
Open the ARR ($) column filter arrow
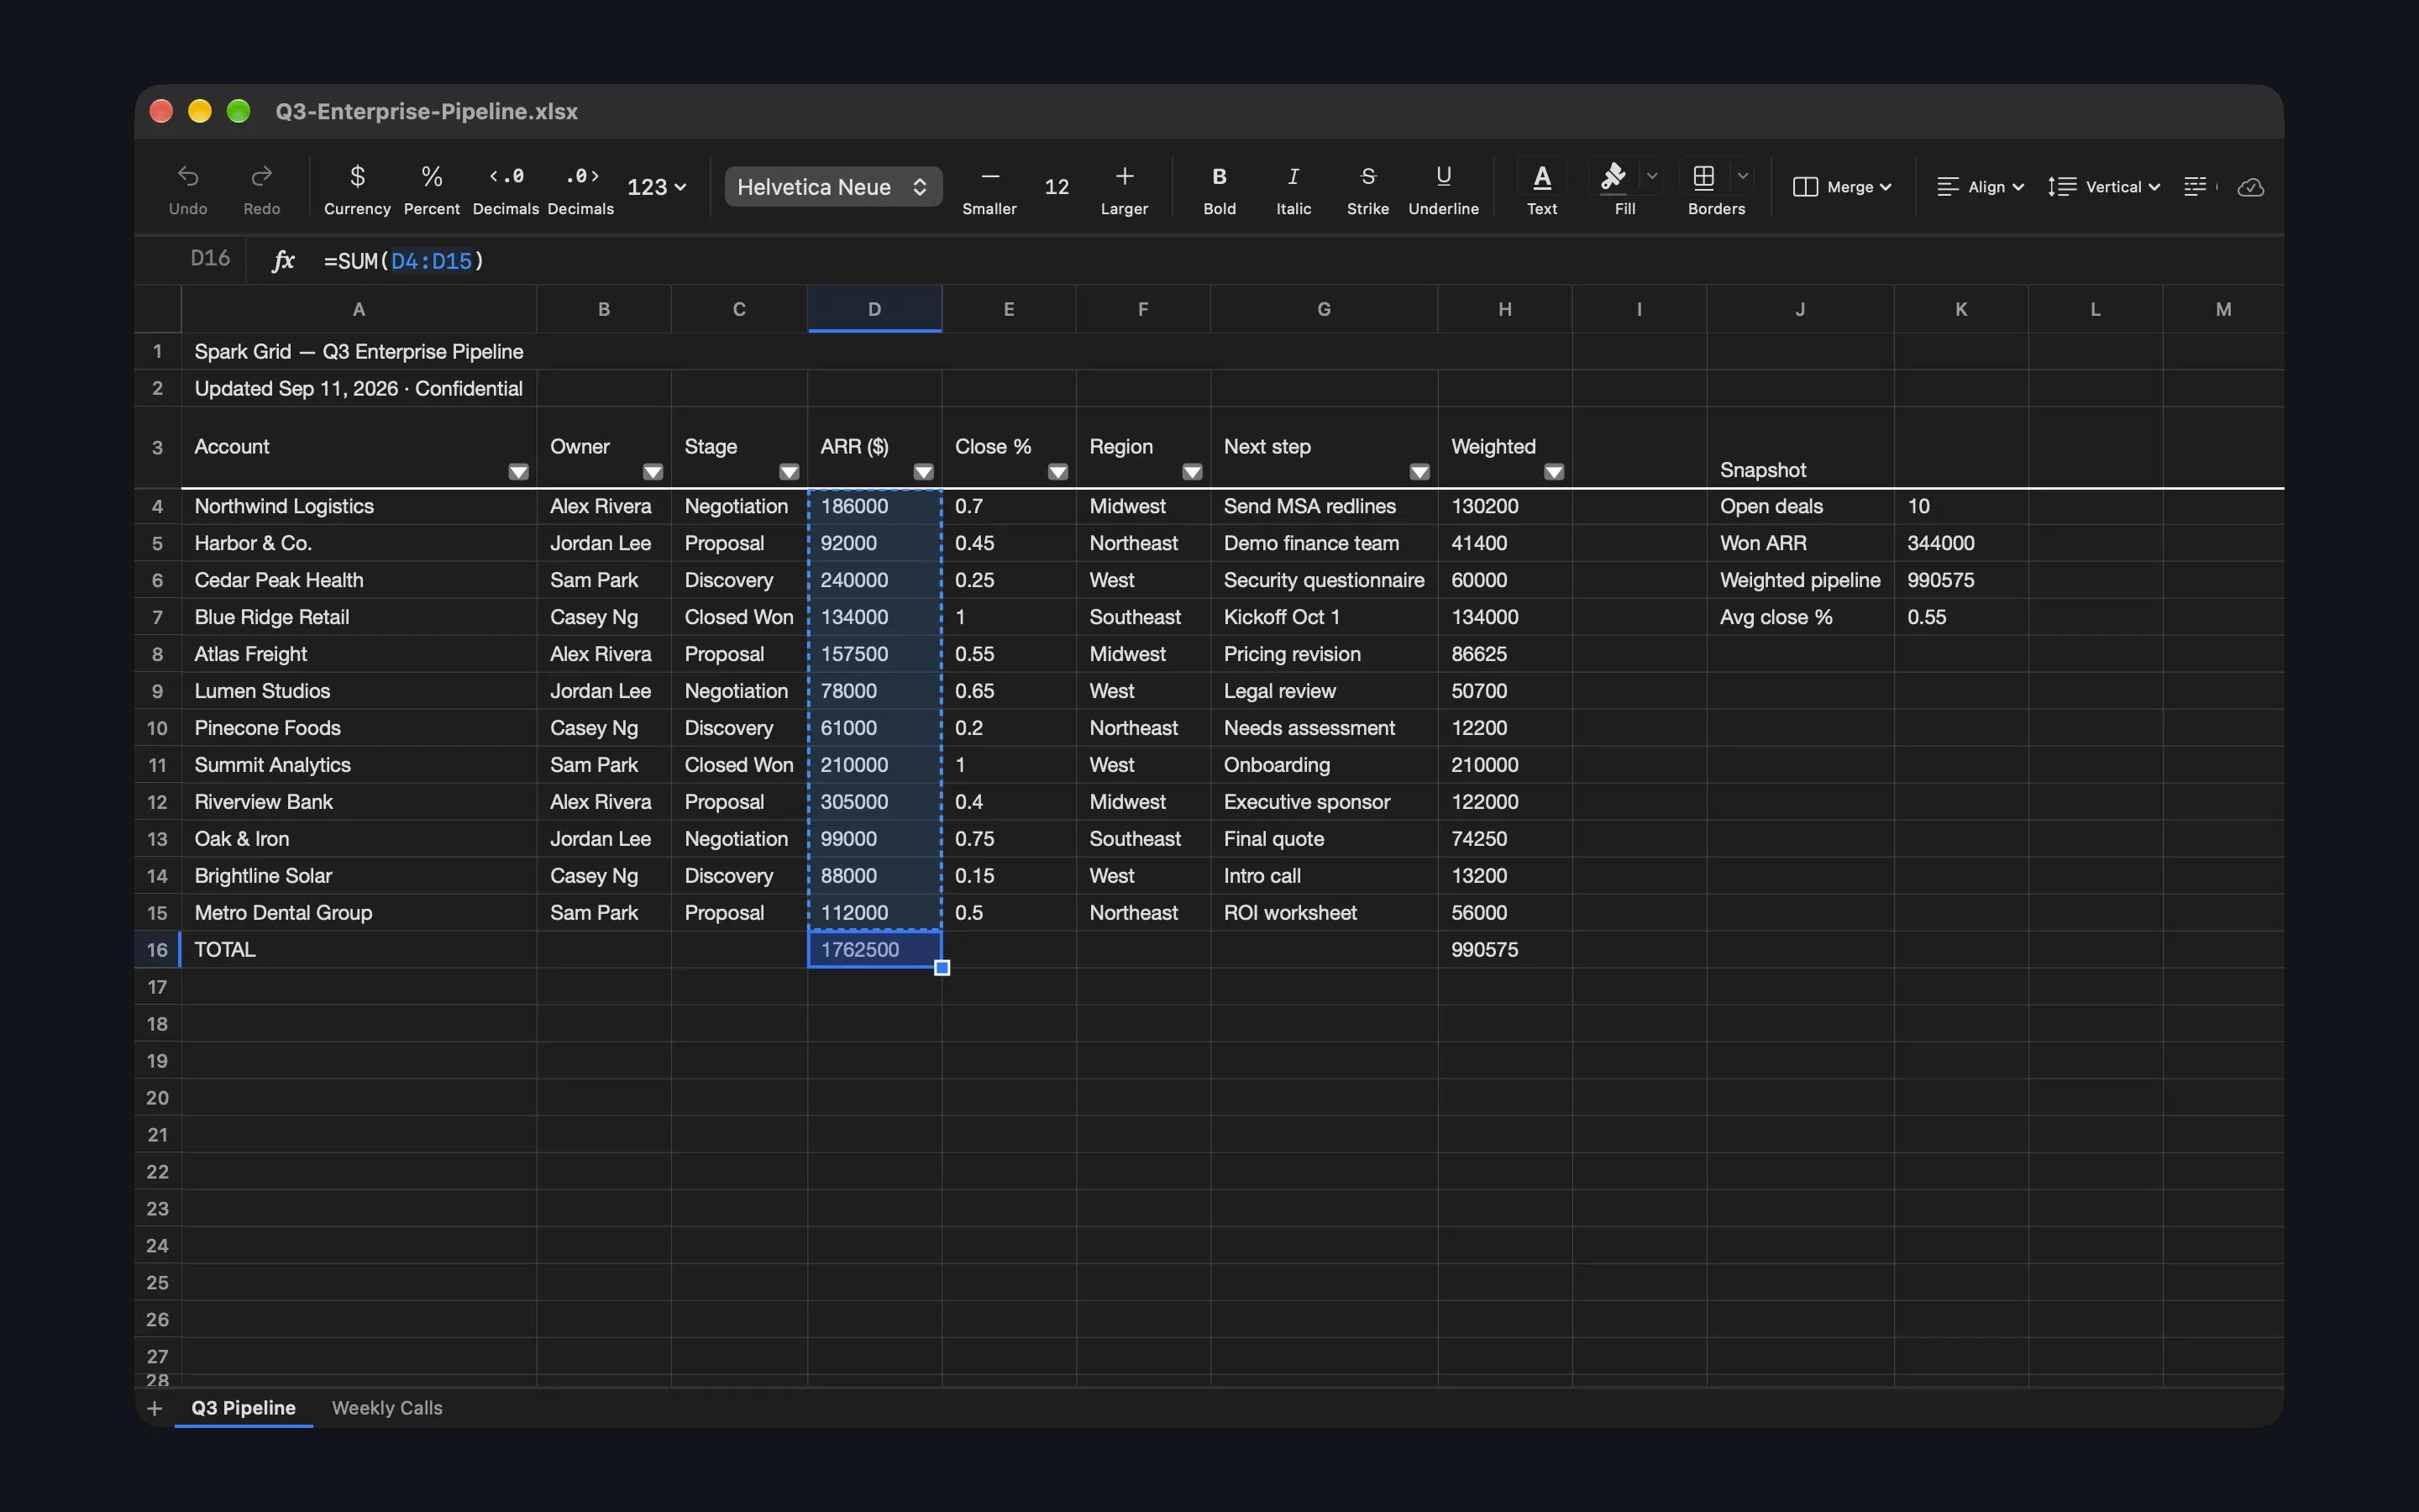pos(924,472)
